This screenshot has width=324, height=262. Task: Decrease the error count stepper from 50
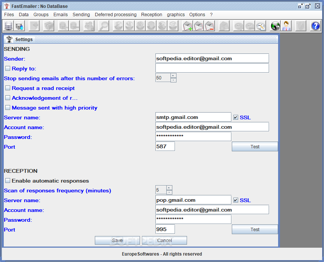[x=173, y=80]
